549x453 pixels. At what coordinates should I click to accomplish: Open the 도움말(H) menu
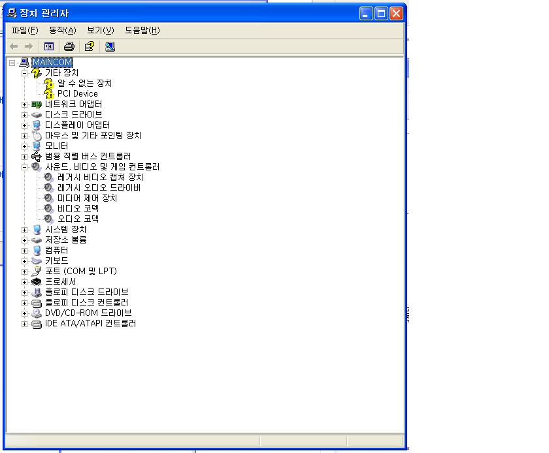pyautogui.click(x=142, y=31)
